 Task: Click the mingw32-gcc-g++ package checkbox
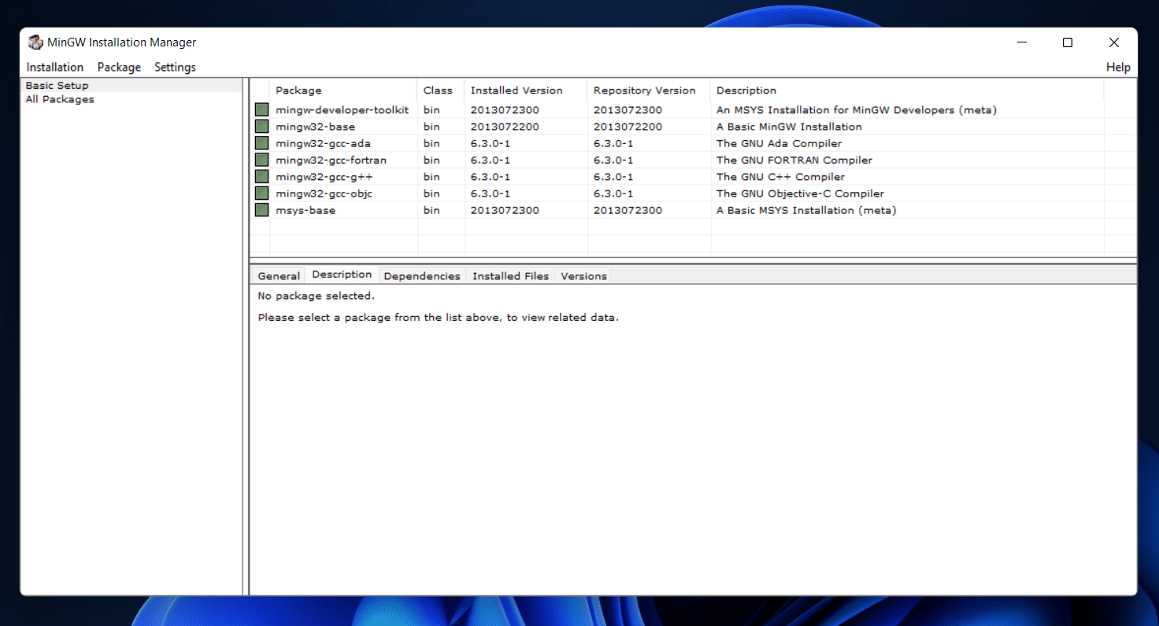pos(261,177)
